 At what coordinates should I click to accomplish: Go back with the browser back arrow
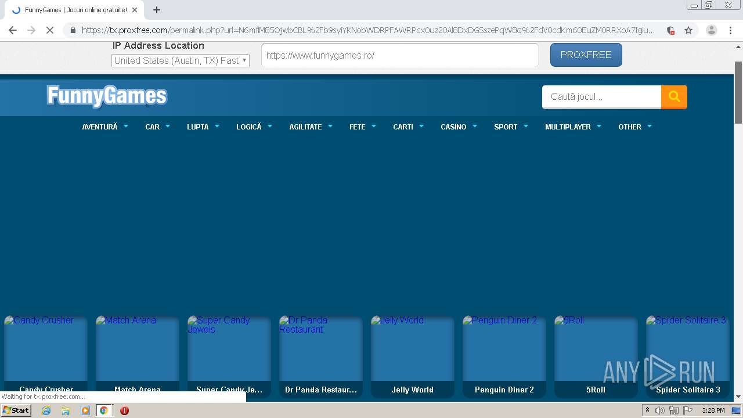13,30
